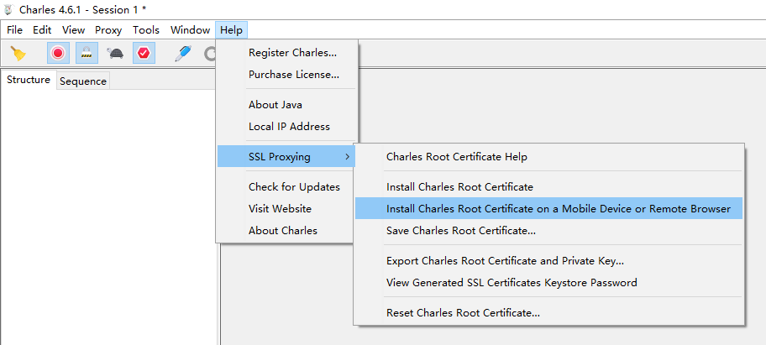Switch to the Sequence tab
The height and width of the screenshot is (345, 766).
(x=83, y=81)
